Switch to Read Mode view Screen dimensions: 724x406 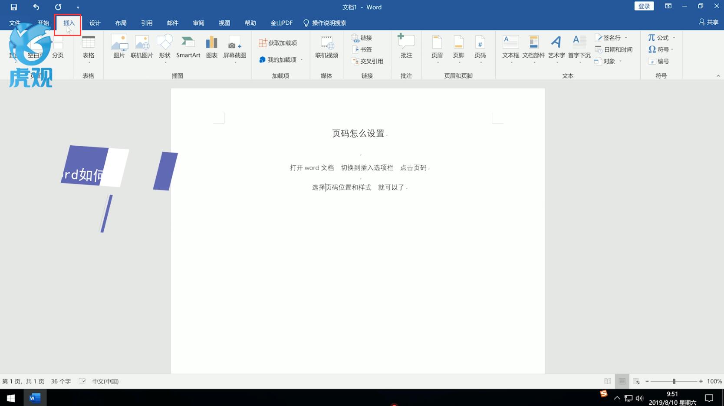pos(608,381)
